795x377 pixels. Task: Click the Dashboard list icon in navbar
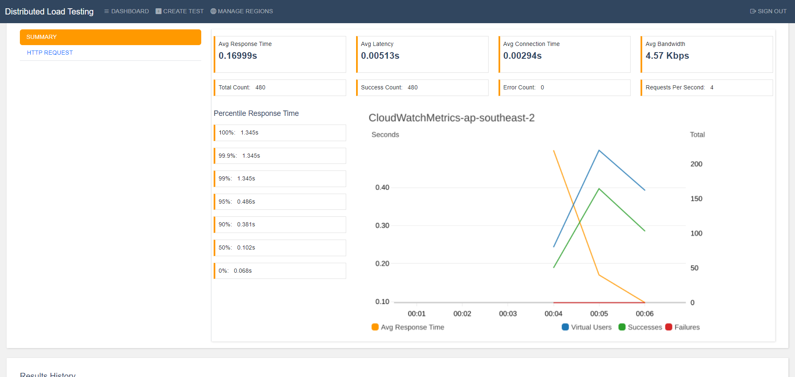(x=106, y=11)
